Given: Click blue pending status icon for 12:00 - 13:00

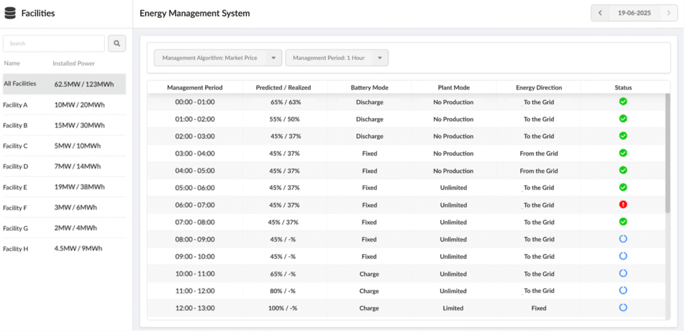Looking at the screenshot, I should [x=623, y=308].
